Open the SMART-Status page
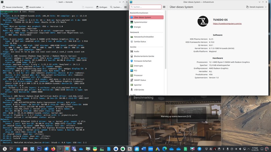271x152 pixels. pos(140,80)
